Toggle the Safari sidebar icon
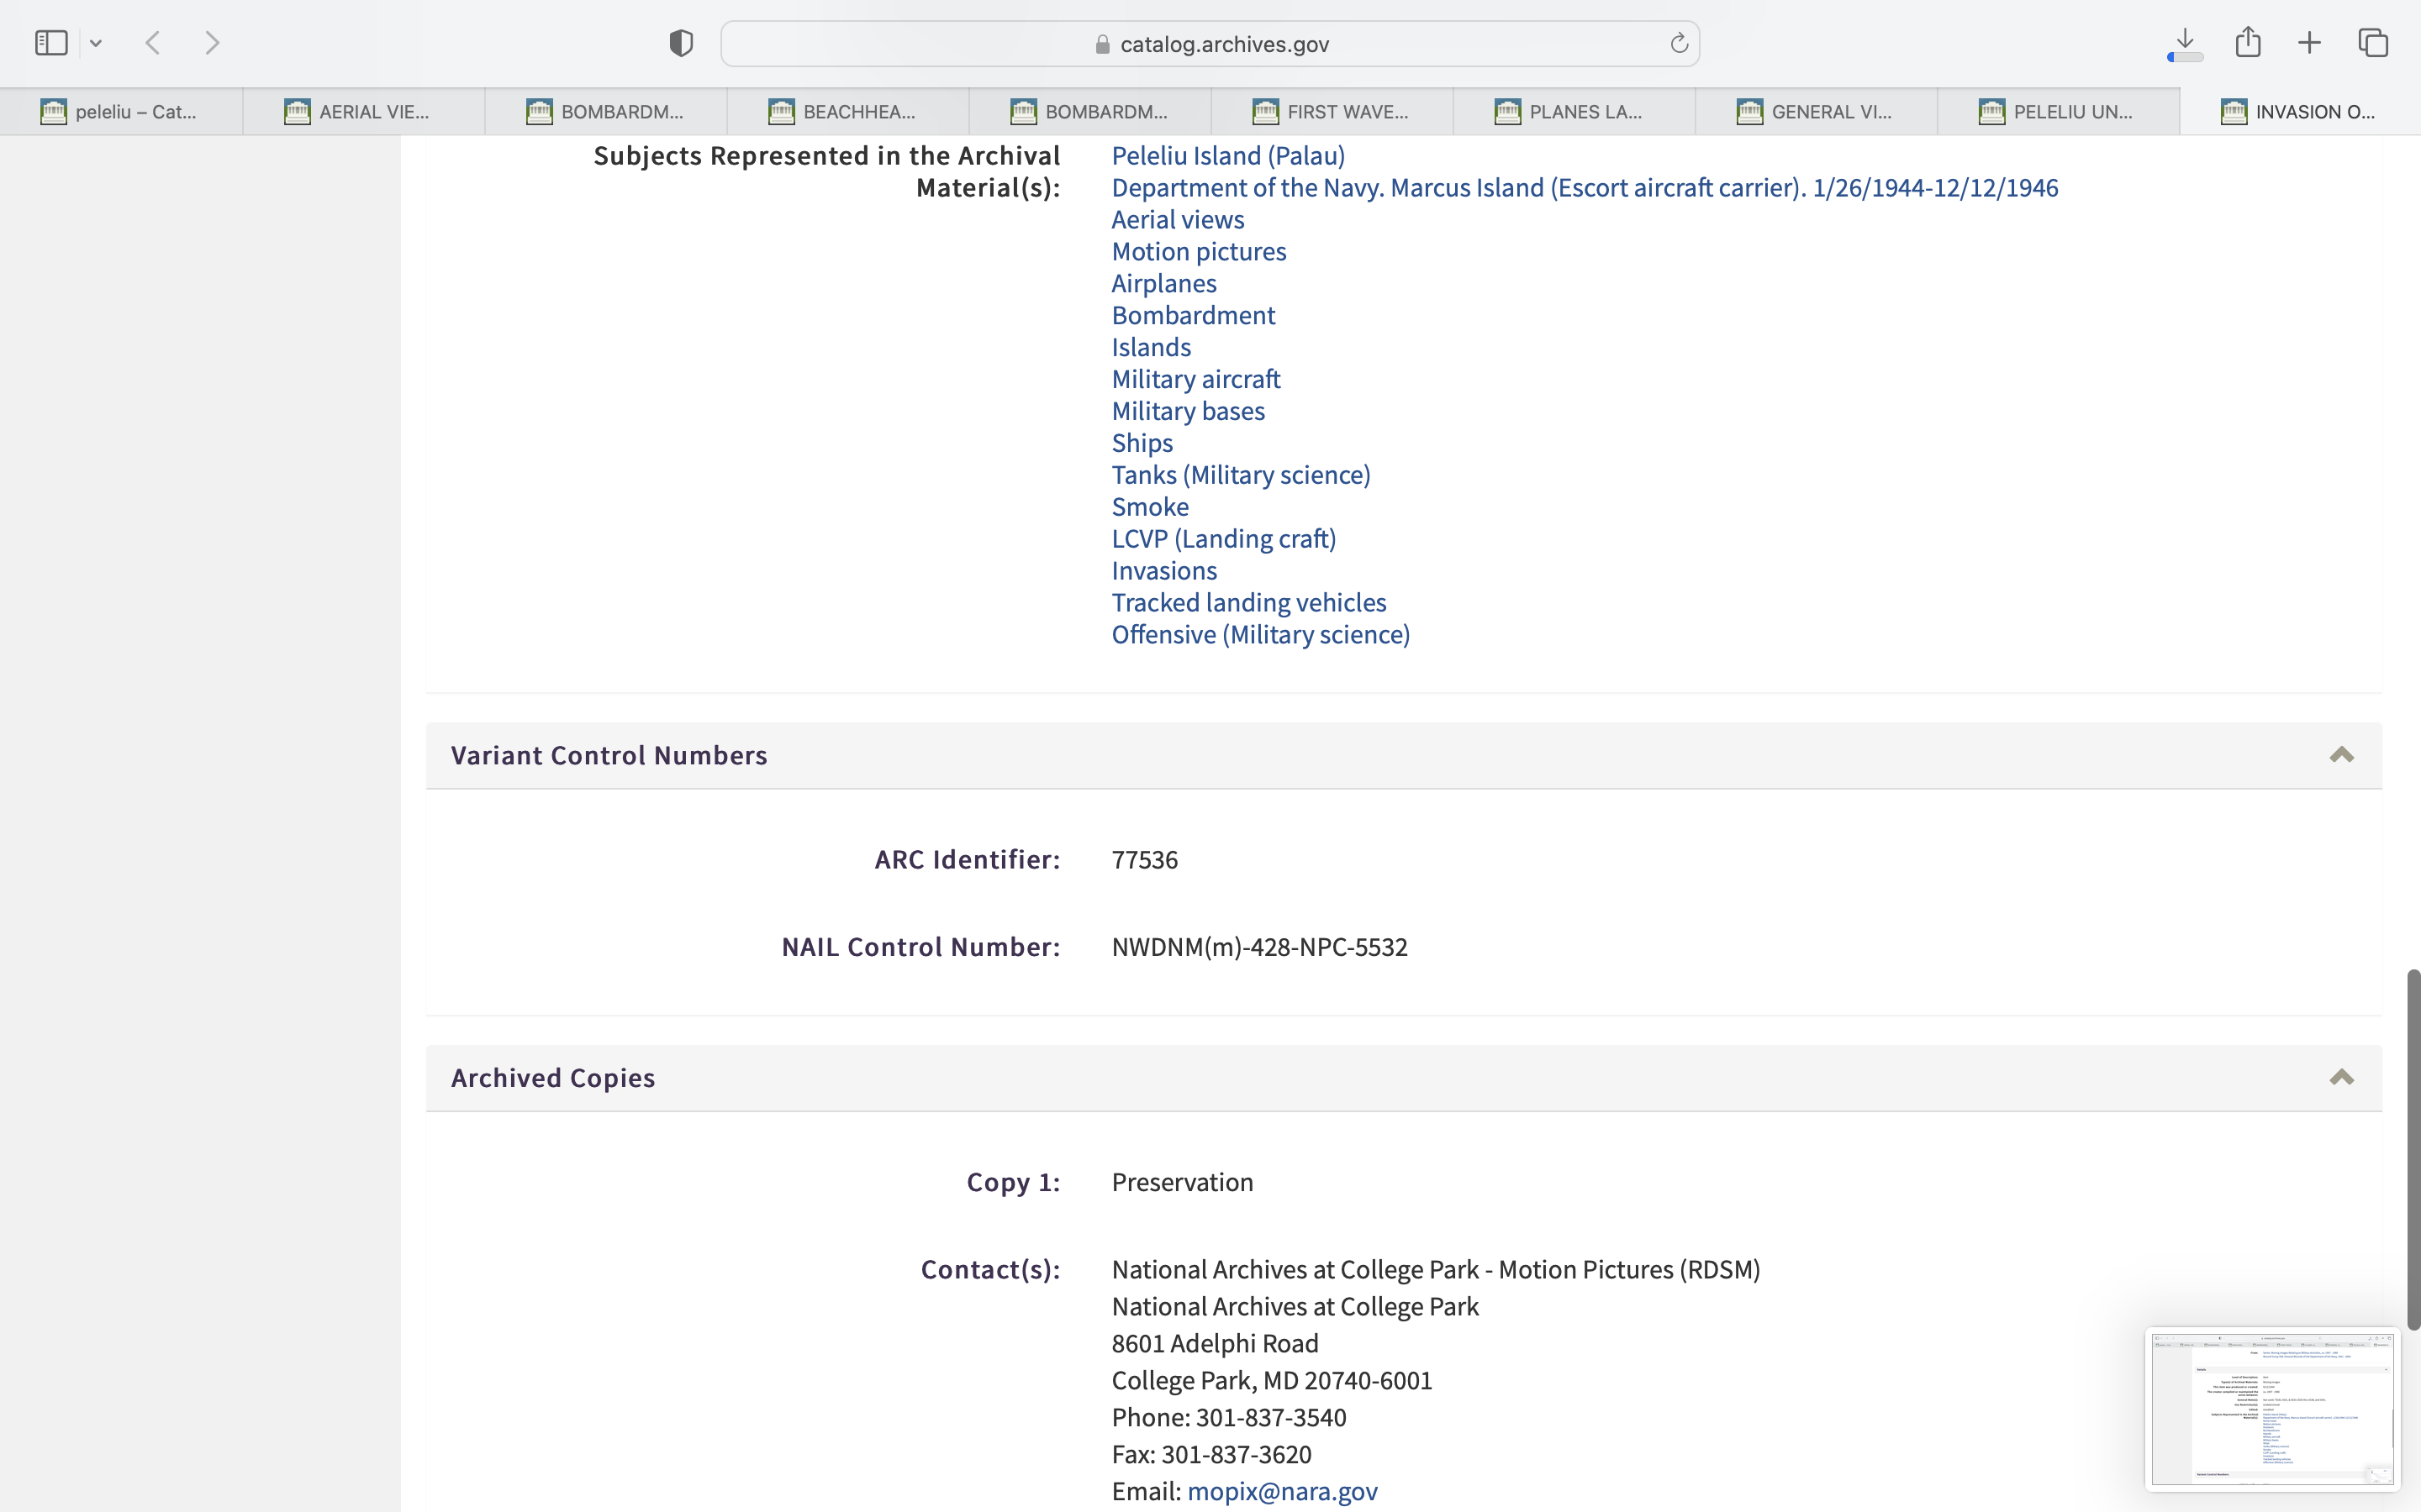2421x1512 pixels. 51,43
